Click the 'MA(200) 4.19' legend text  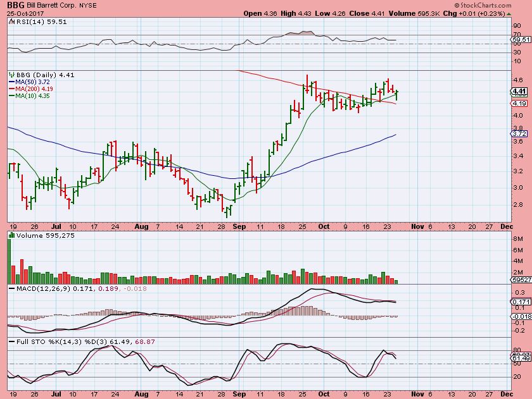click(x=34, y=89)
